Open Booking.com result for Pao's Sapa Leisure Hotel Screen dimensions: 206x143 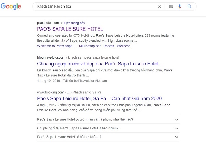99,98
